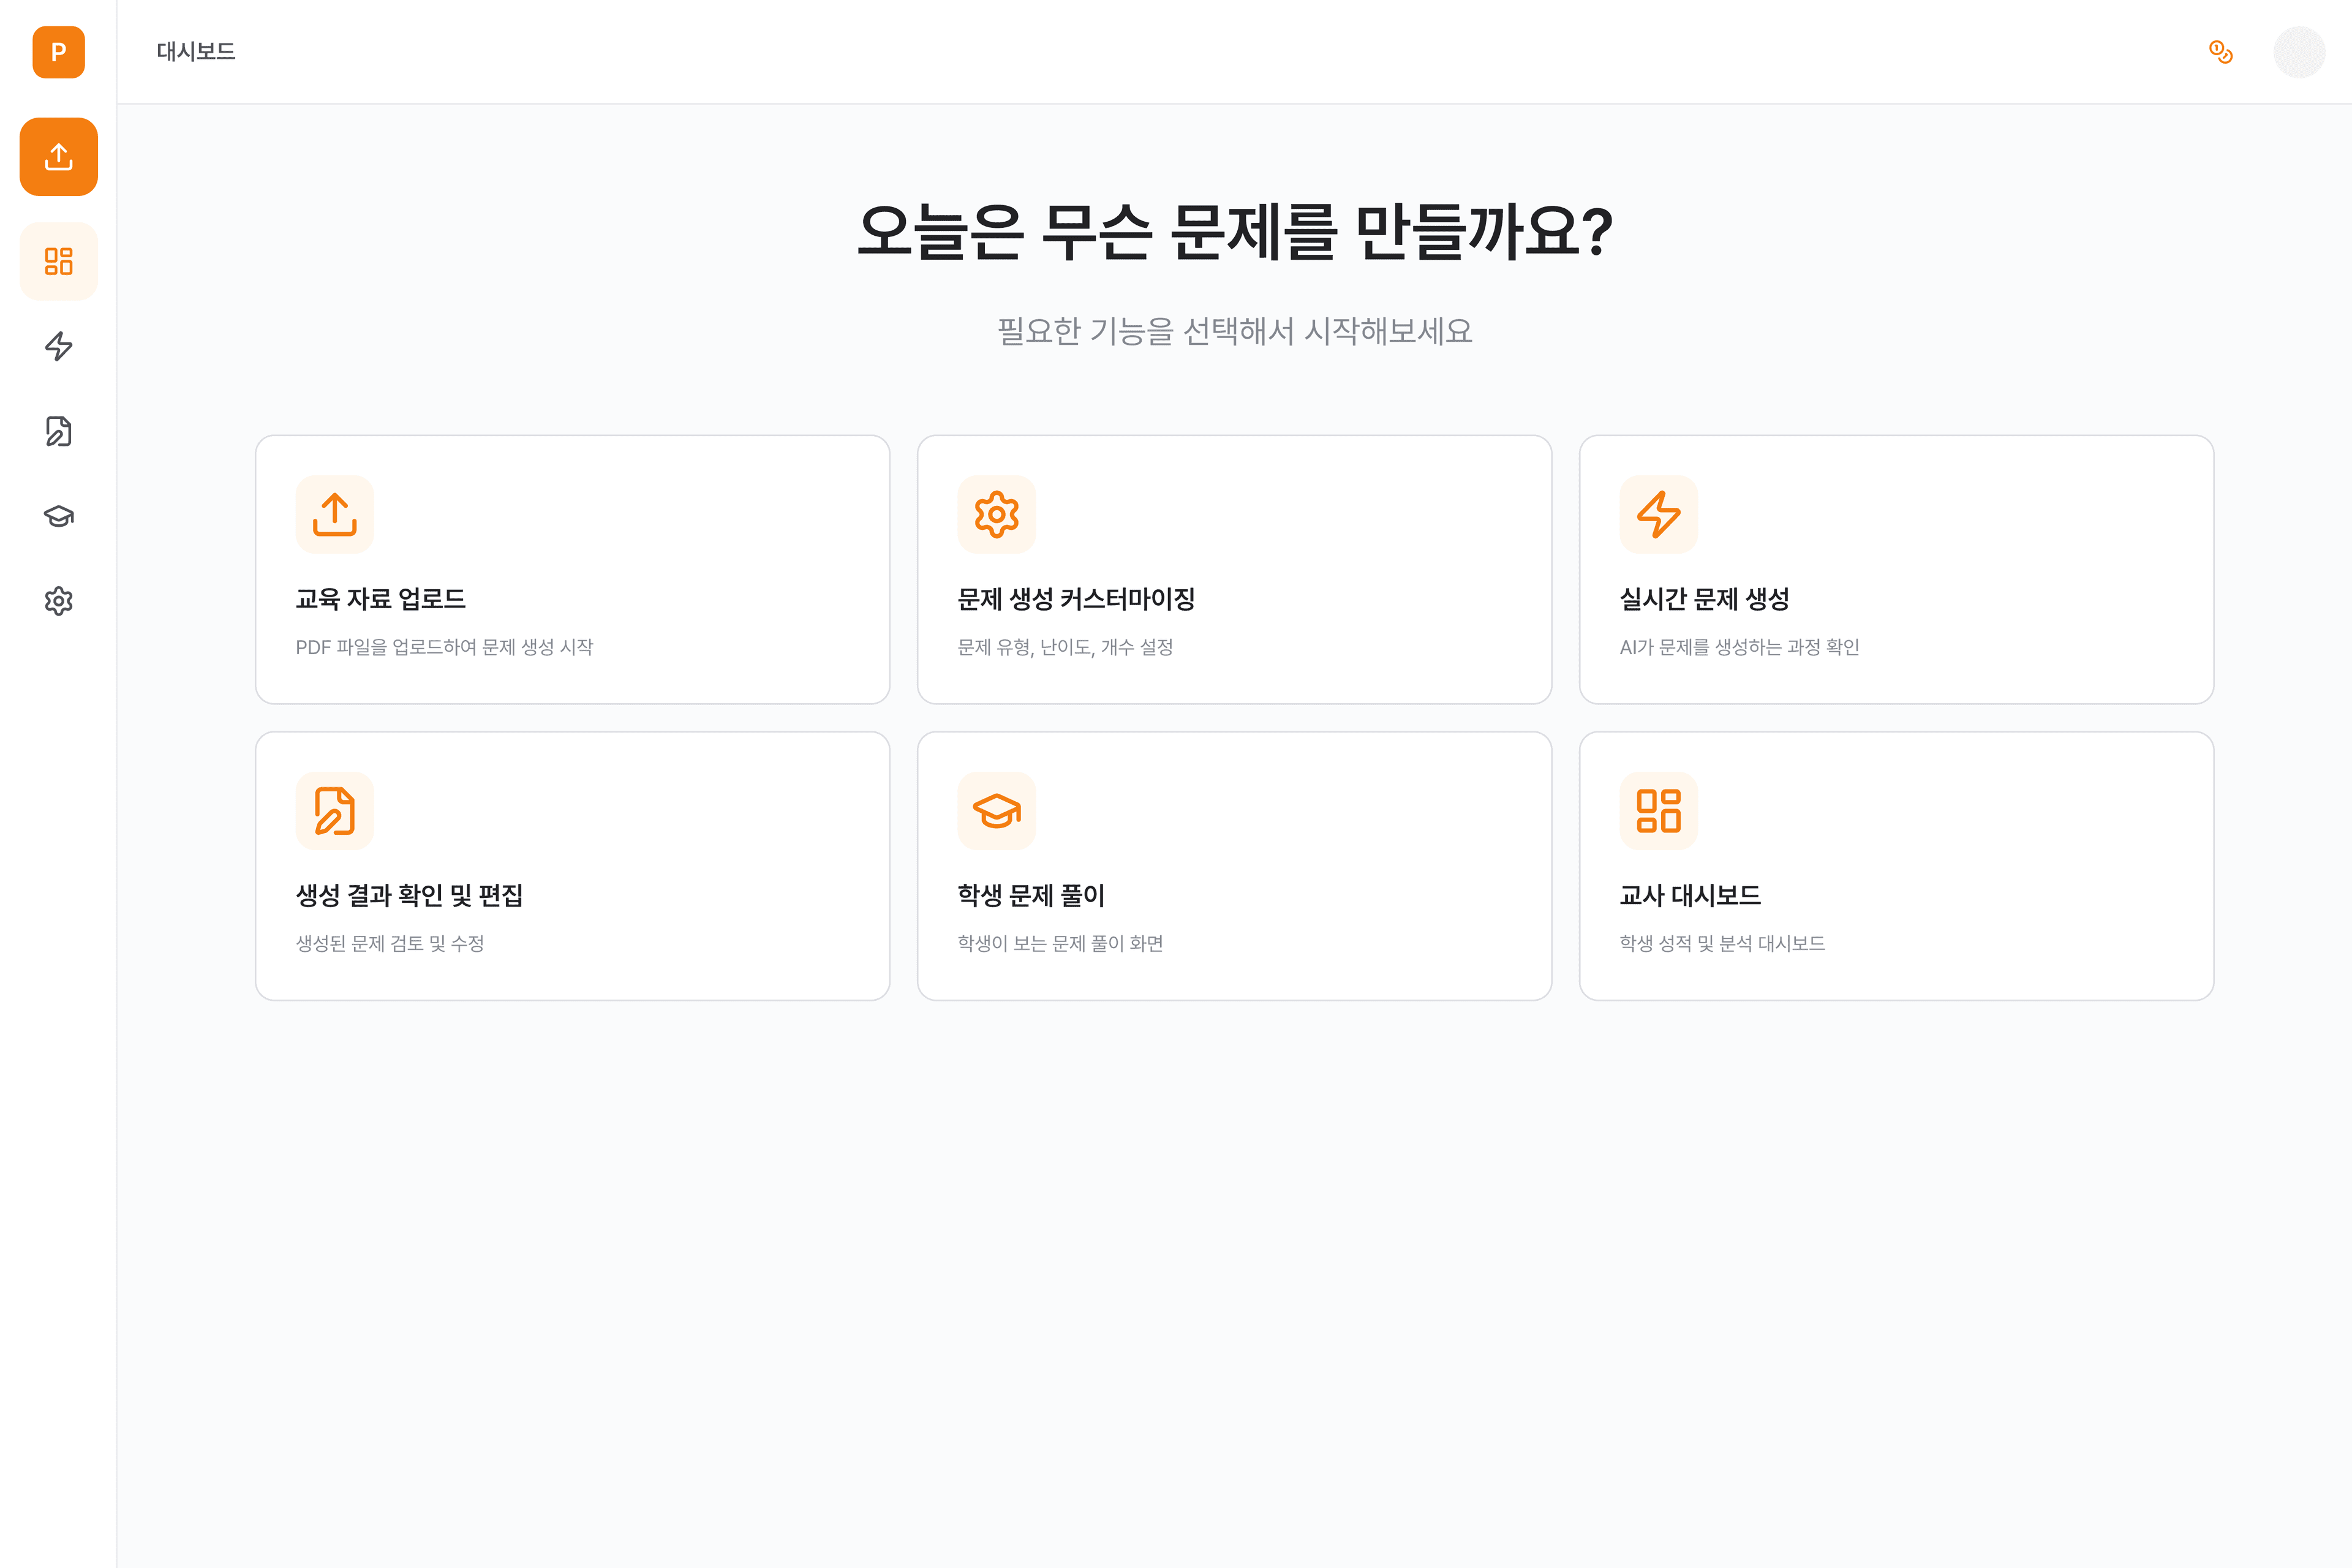Click the graduation cap icon in the sidebar

(58, 516)
